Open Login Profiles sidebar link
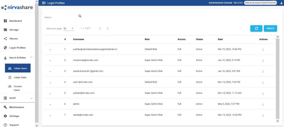 click(17, 48)
